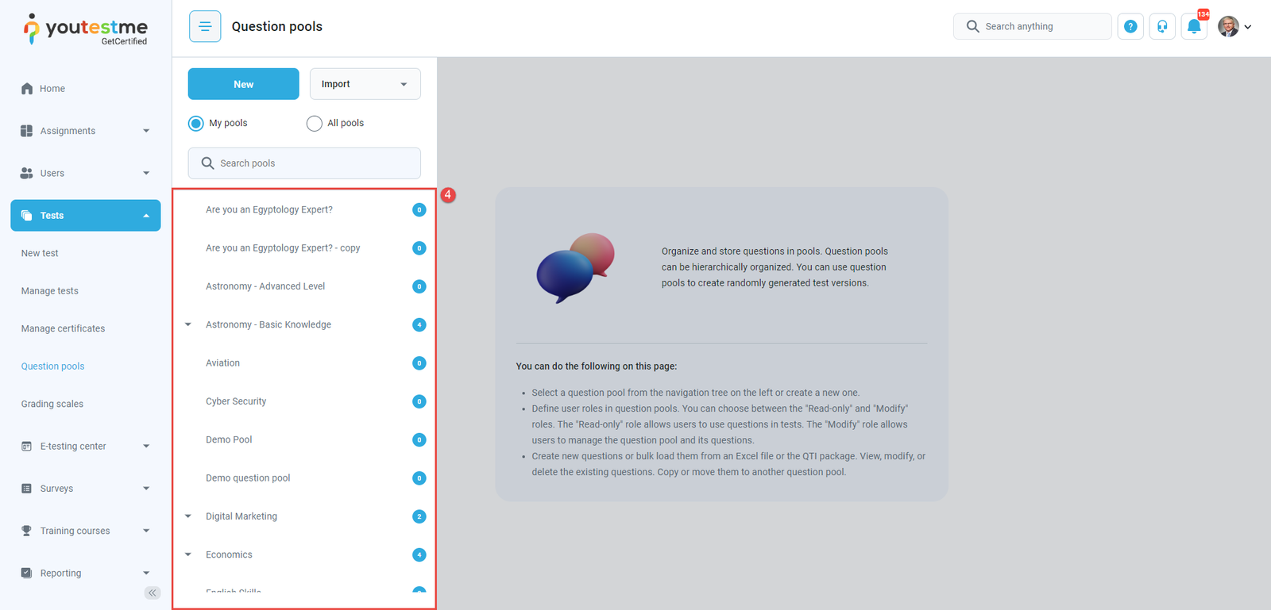Click the support headset icon
The image size is (1271, 610).
coord(1162,26)
